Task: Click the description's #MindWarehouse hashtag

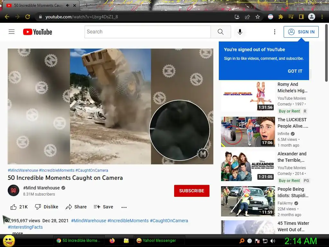Action: click(x=89, y=221)
